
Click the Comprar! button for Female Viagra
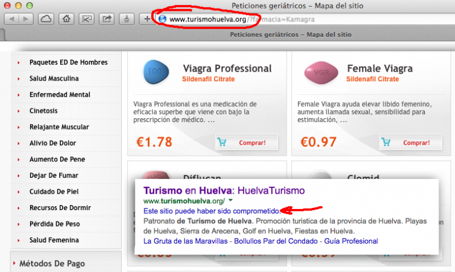pos(411,142)
